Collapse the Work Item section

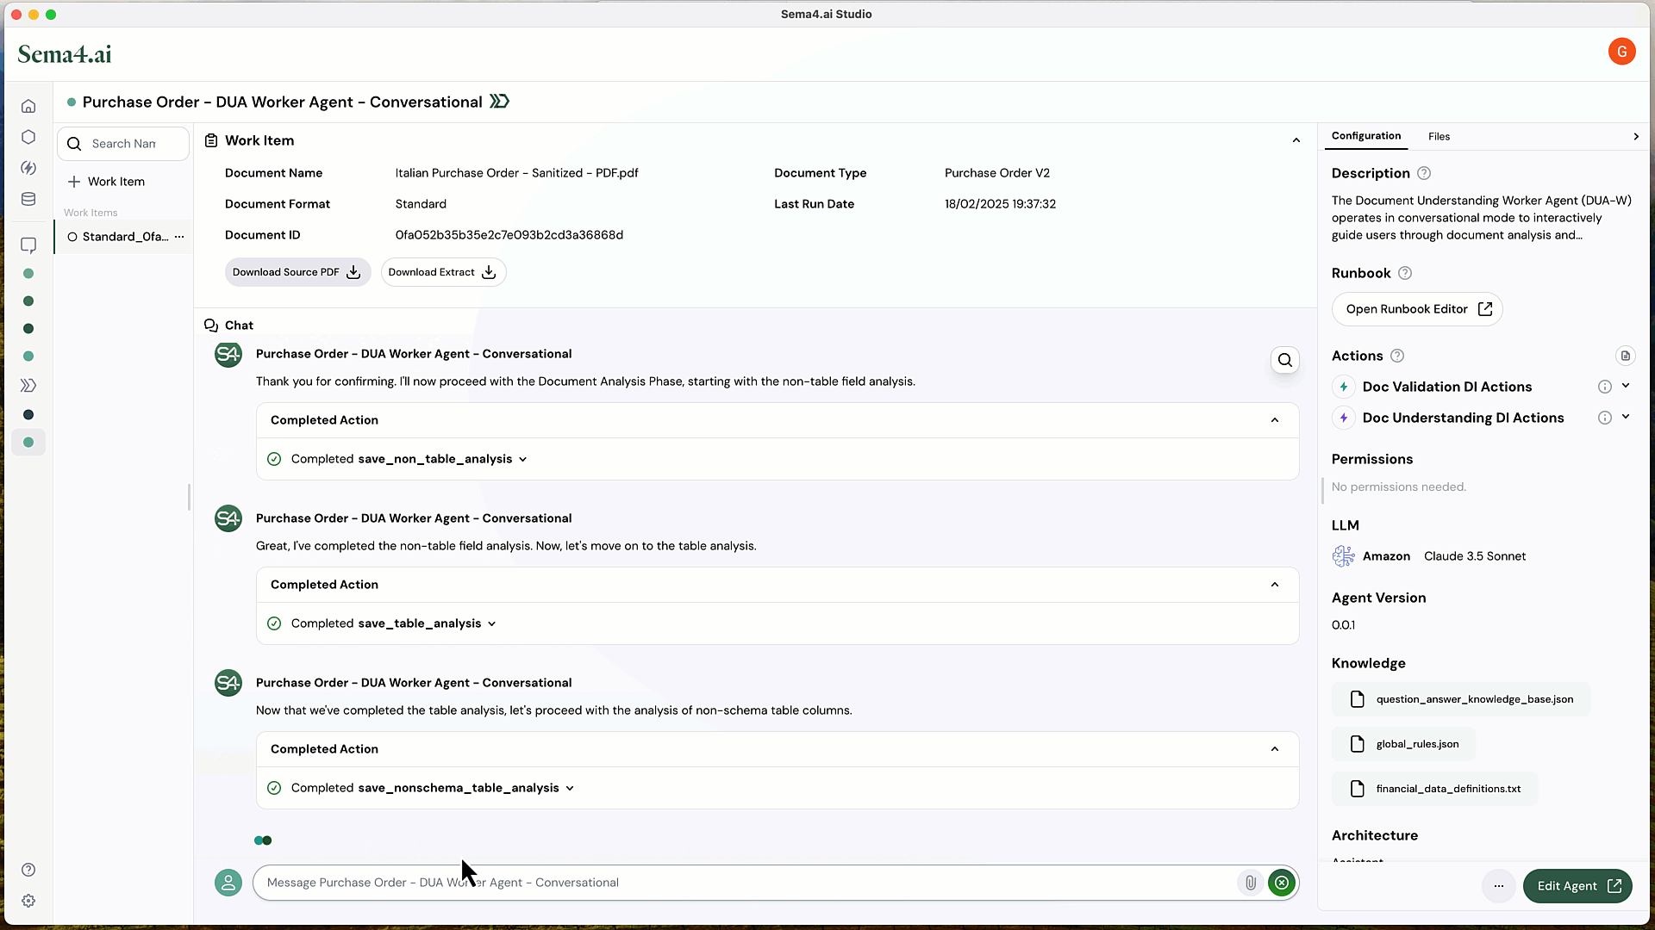(1296, 140)
